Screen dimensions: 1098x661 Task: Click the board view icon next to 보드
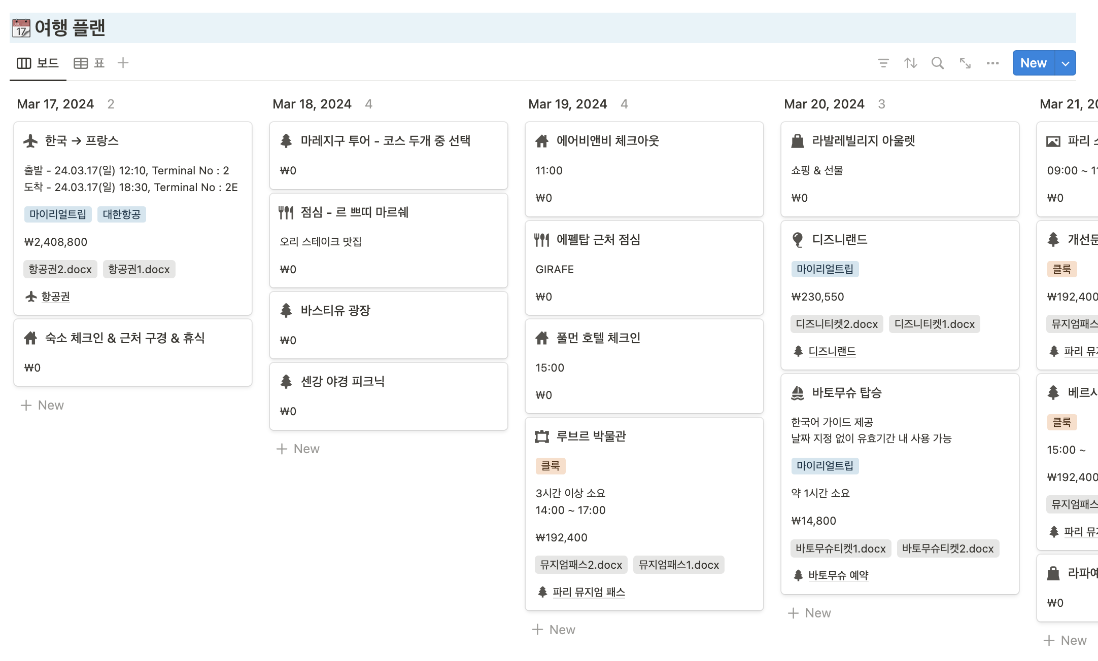[24, 62]
